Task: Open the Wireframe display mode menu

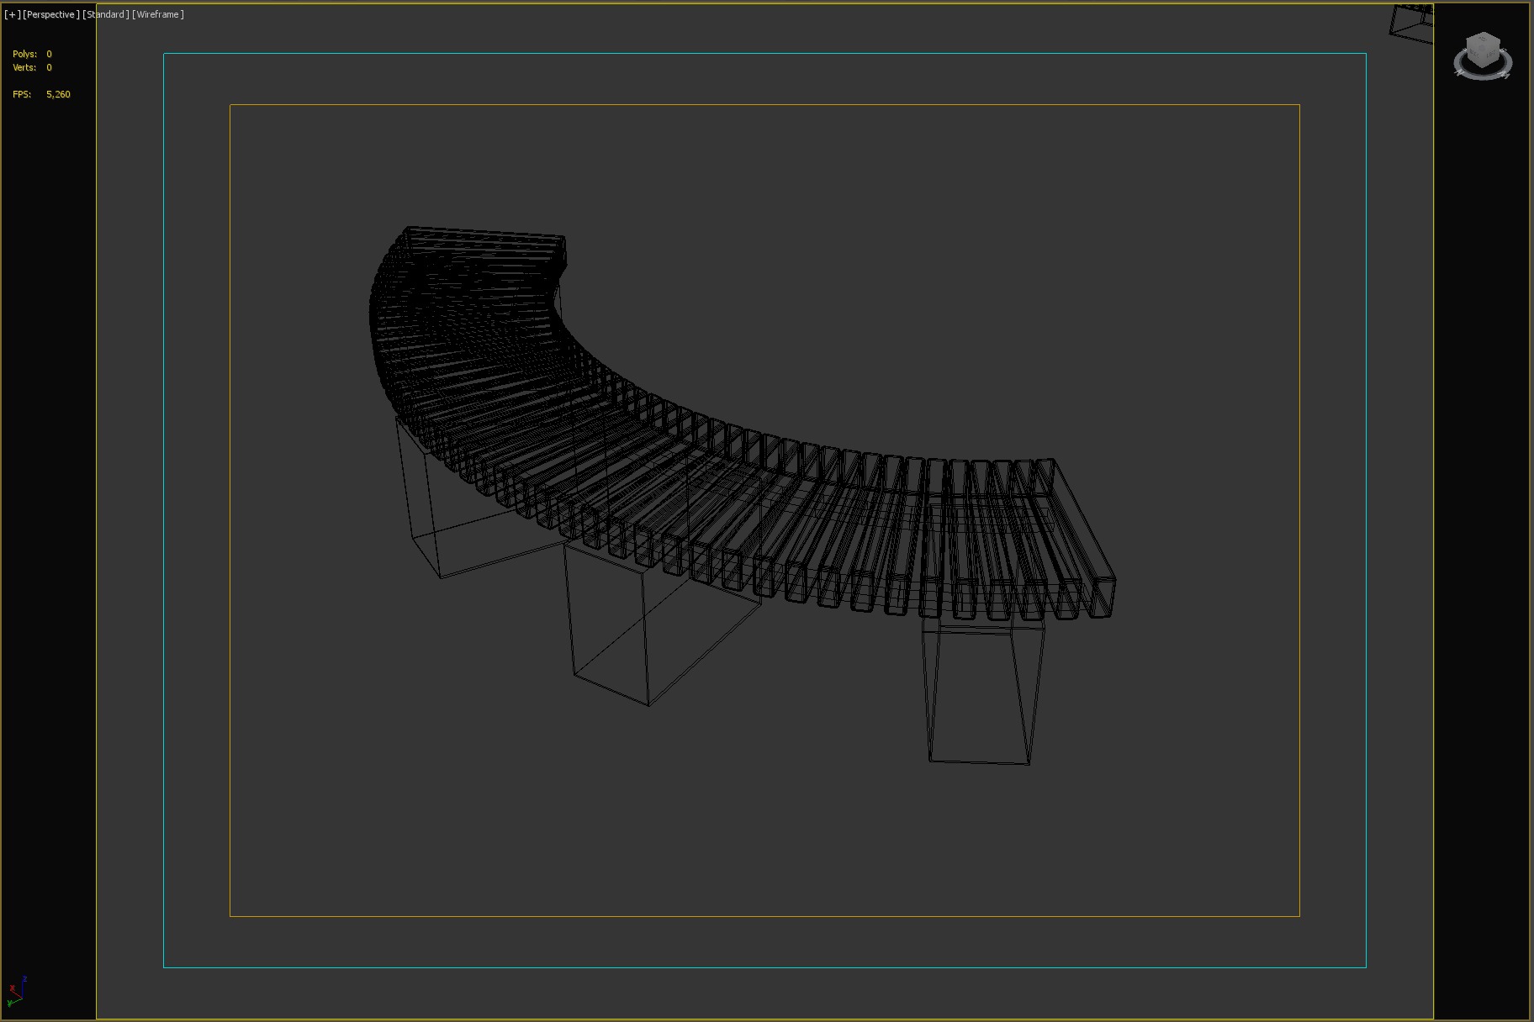Action: coord(157,14)
